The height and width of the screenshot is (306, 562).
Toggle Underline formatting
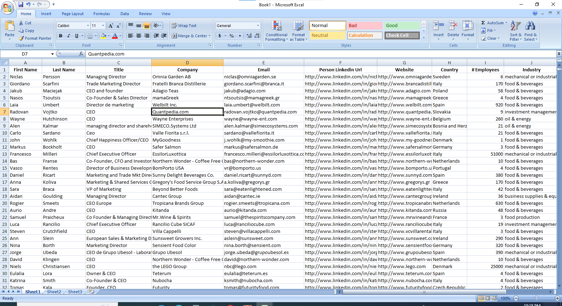click(x=77, y=36)
